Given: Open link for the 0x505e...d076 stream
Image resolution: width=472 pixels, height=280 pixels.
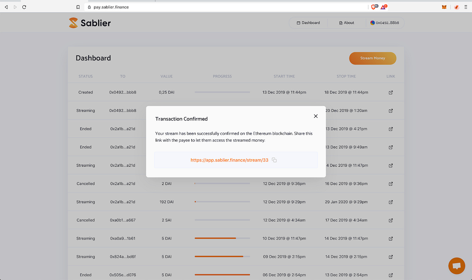Looking at the screenshot, I should click(391, 275).
